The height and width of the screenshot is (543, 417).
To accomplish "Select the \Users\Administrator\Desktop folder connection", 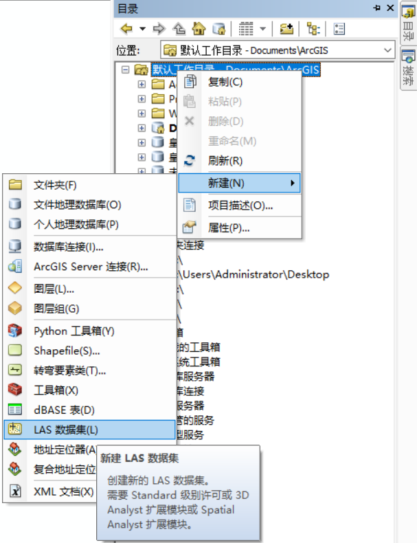I will coord(253,275).
